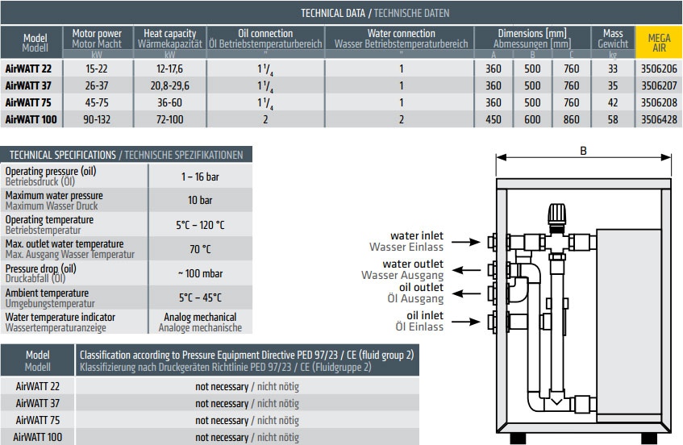
Task: Select operating temperature 5°C – 120 °C
Action: coord(200,225)
